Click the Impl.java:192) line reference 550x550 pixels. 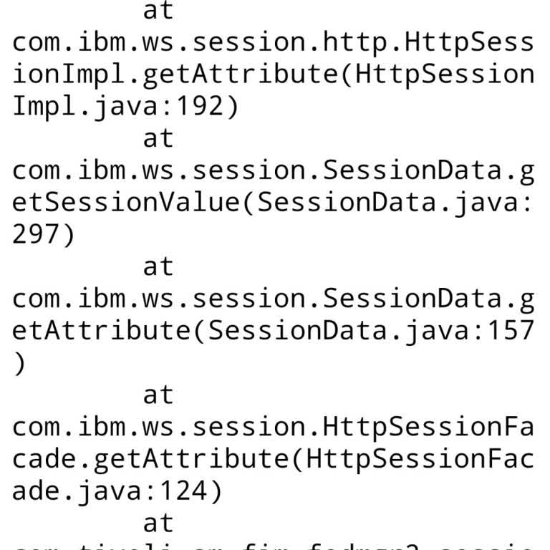125,107
